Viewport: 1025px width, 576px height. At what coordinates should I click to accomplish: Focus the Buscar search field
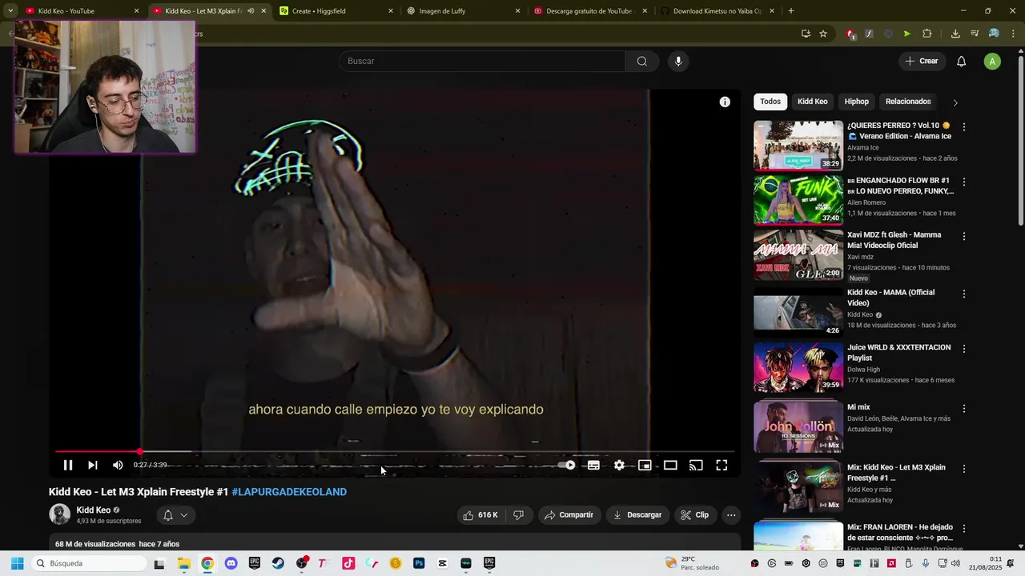point(483,61)
